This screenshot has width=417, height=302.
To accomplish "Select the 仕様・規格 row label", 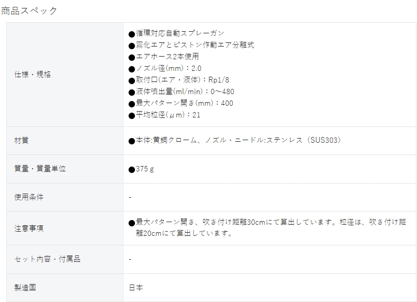I will [x=32, y=75].
